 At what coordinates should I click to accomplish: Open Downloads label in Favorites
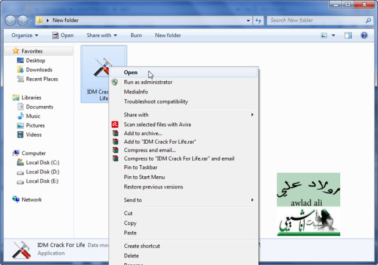[x=39, y=70]
